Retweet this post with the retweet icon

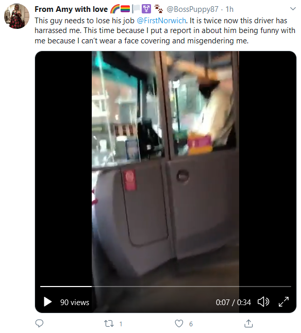tap(109, 324)
